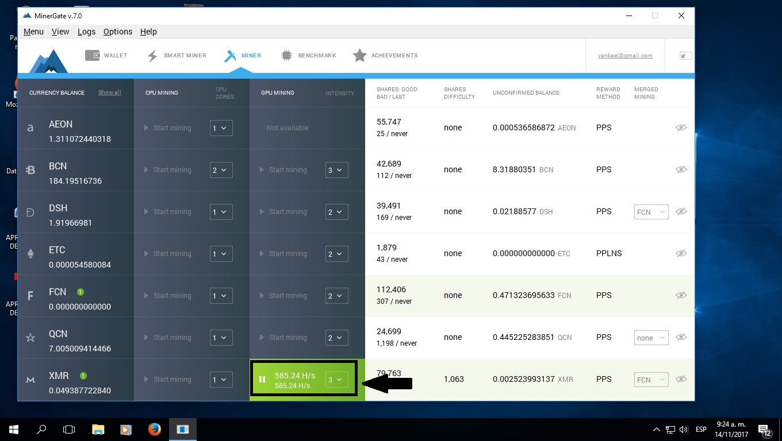
Task: Click the FCN currency icon
Action: (30, 296)
